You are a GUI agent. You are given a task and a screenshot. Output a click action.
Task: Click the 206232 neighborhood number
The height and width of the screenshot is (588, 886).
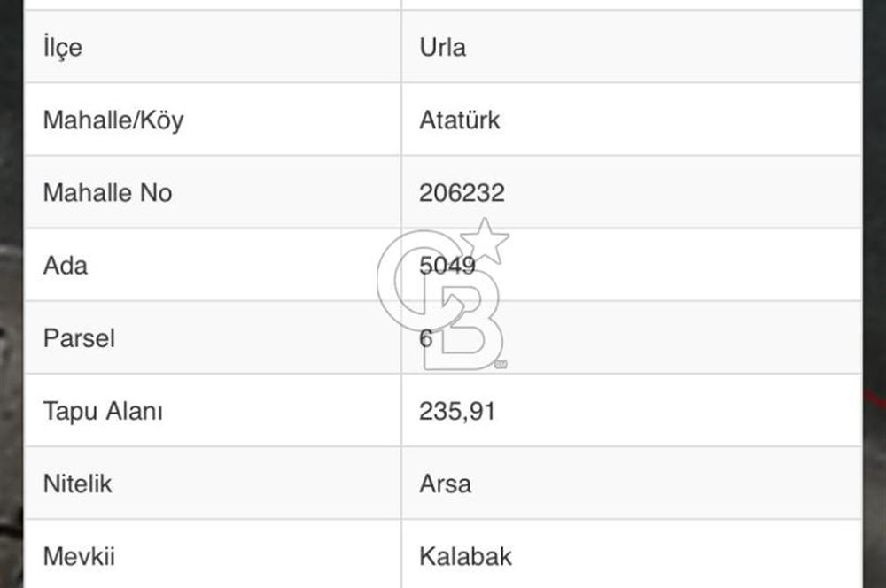(x=462, y=192)
